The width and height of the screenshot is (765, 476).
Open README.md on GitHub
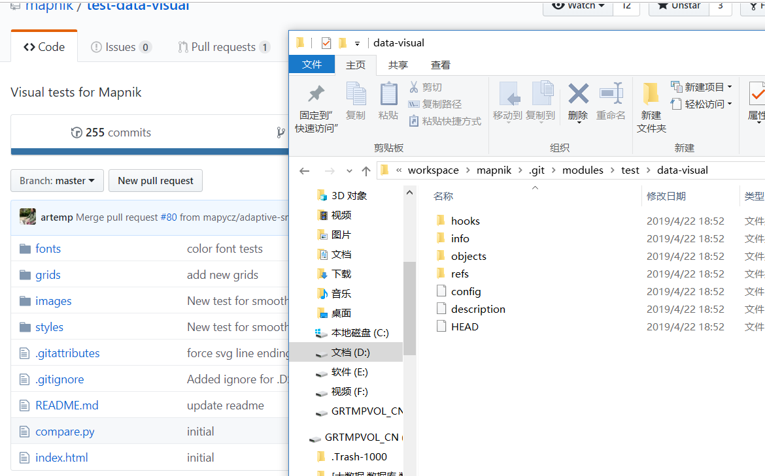pos(67,405)
